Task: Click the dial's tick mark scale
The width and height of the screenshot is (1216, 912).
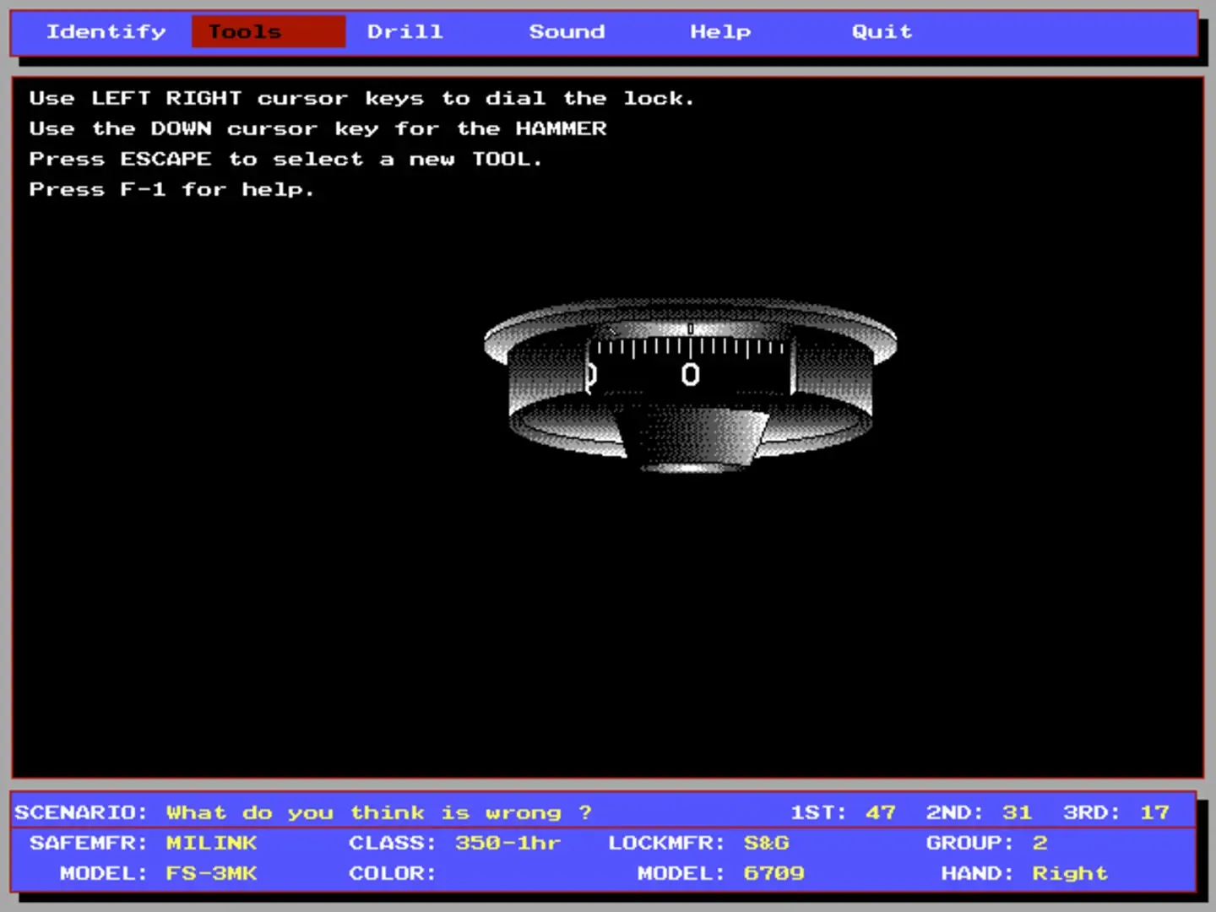Action: pyautogui.click(x=690, y=347)
